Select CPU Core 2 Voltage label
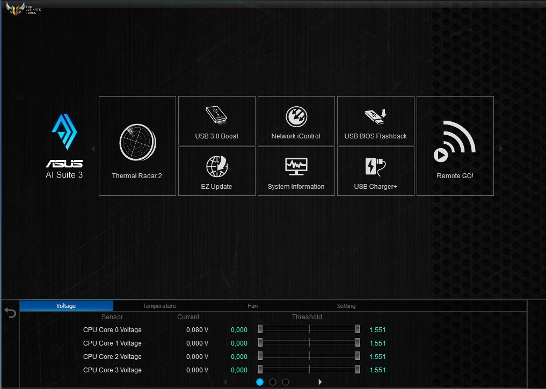Screen dimensions: 546x389 click(x=112, y=357)
